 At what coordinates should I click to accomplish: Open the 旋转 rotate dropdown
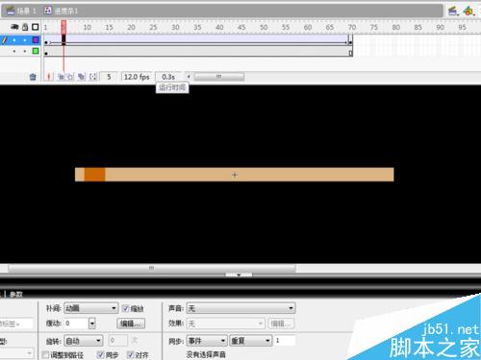[x=84, y=341]
